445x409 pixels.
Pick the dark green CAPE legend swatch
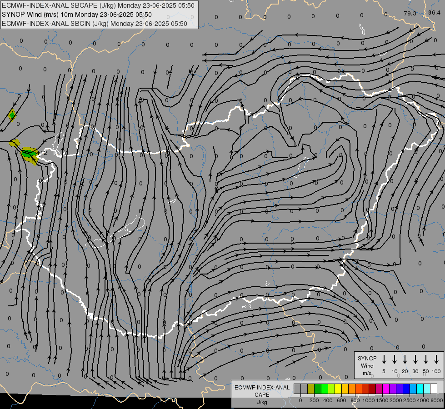pyautogui.click(x=318, y=389)
